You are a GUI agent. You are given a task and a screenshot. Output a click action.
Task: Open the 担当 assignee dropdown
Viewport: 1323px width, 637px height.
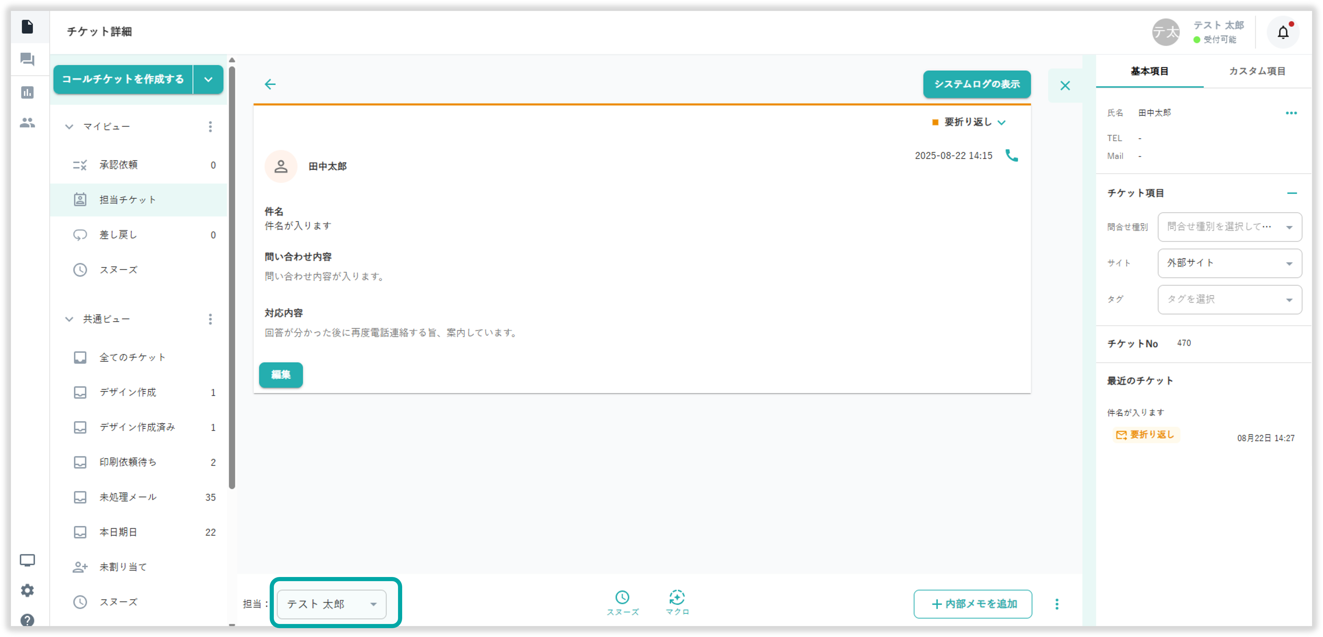point(331,604)
